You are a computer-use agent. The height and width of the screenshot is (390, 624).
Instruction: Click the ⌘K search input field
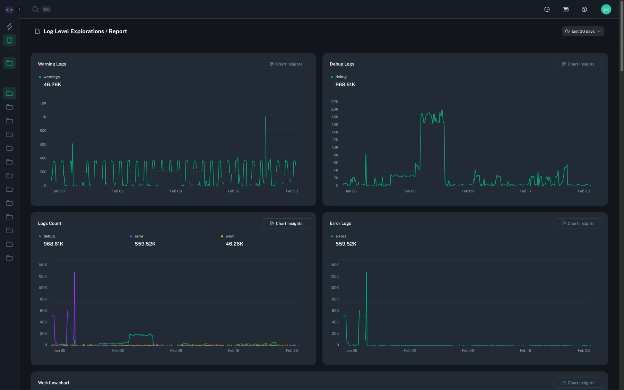tap(46, 9)
